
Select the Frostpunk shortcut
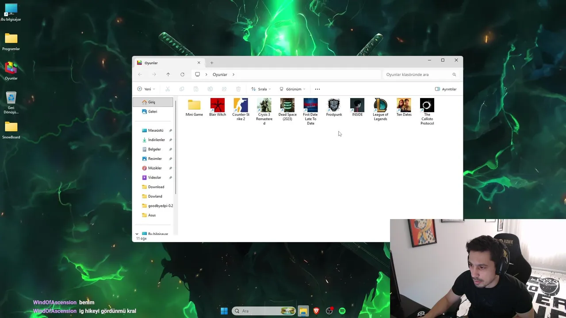[x=334, y=107]
